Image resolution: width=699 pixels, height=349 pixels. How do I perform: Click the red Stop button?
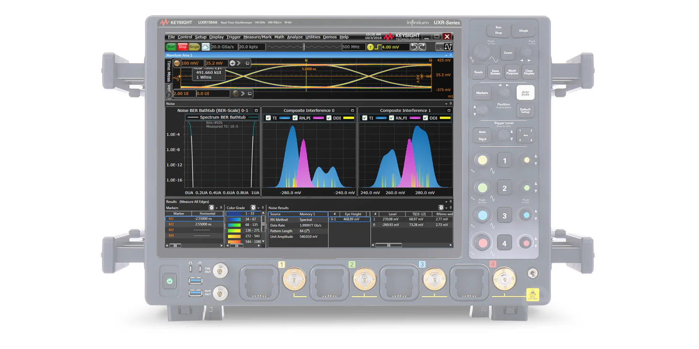pyautogui.click(x=183, y=47)
